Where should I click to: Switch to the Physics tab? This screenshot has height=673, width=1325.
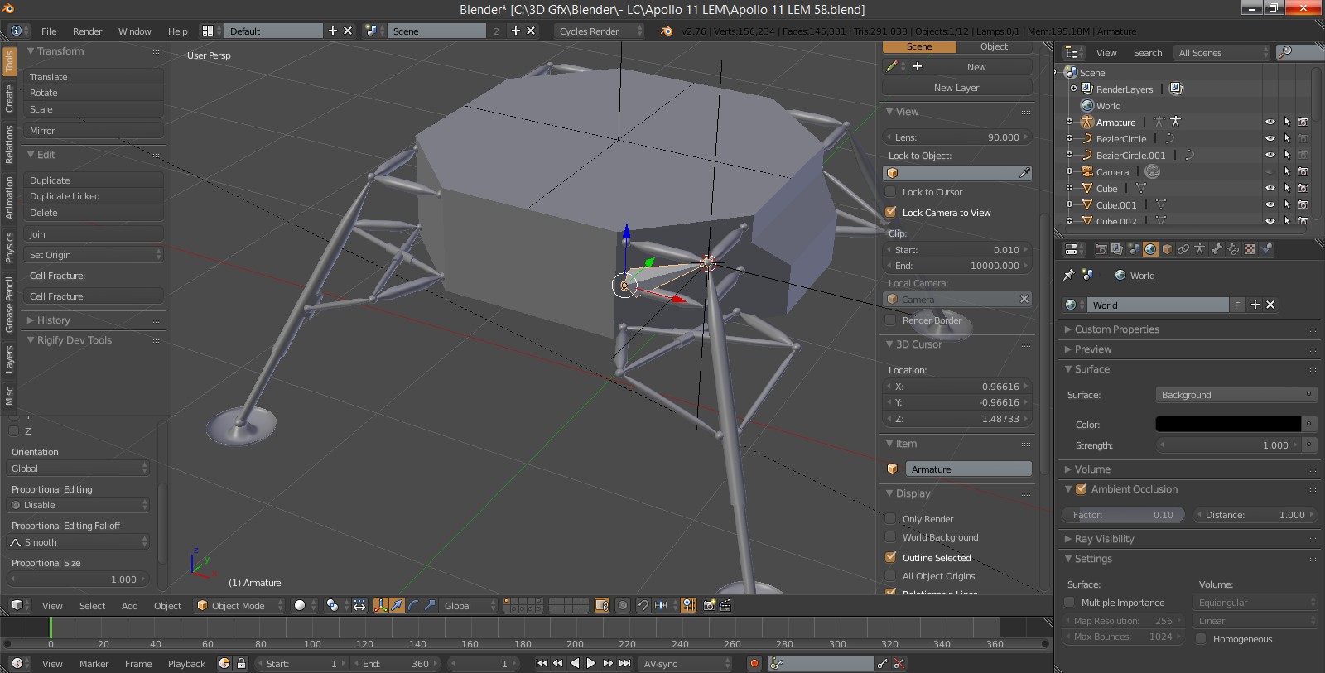[x=9, y=247]
